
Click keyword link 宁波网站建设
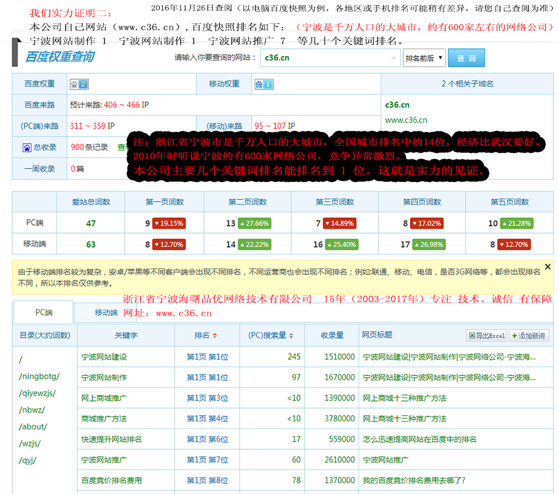tap(104, 357)
